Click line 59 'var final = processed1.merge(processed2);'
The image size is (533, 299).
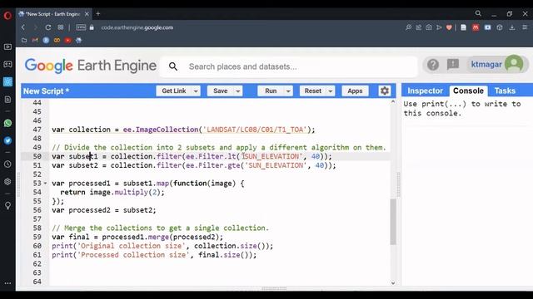137,237
